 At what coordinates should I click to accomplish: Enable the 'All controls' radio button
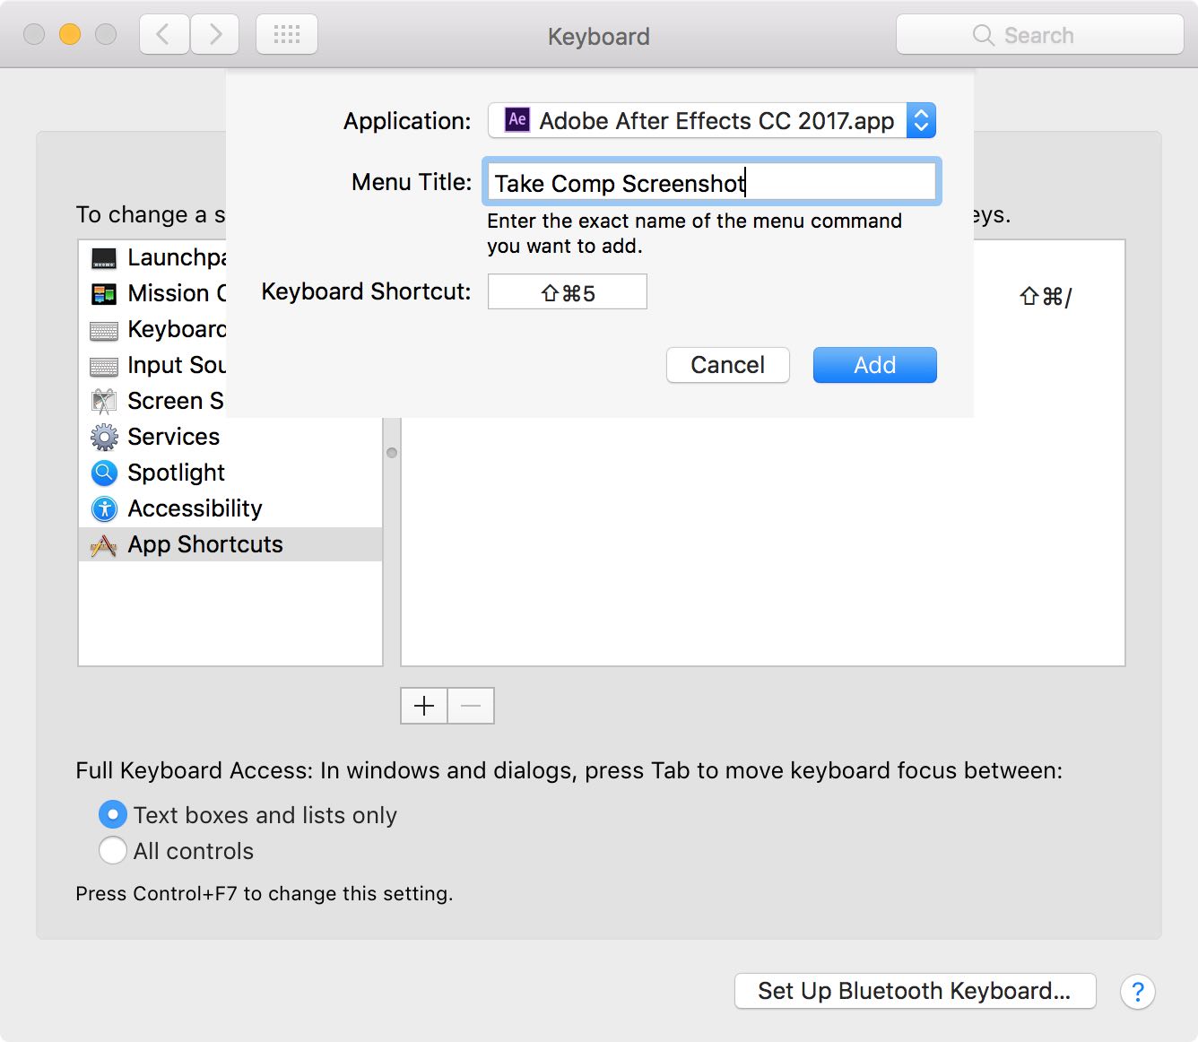(x=113, y=850)
